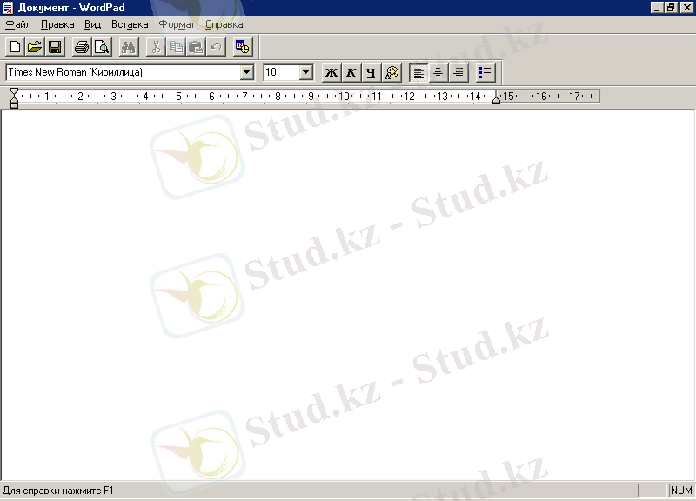Viewport: 696px width, 501px height.
Task: Open the Вставка menu
Action: (130, 24)
